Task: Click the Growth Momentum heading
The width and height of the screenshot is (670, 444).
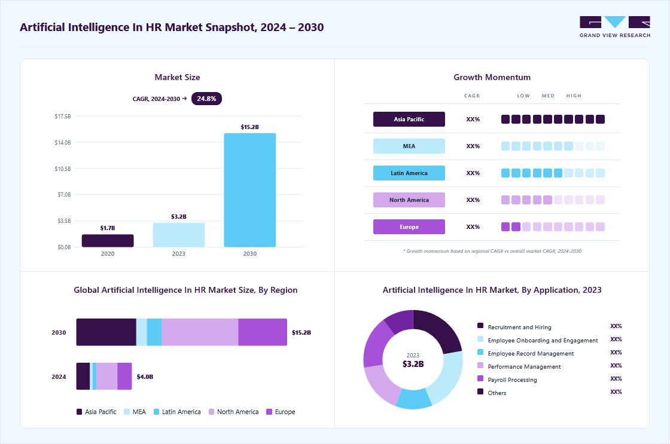Action: tap(492, 77)
